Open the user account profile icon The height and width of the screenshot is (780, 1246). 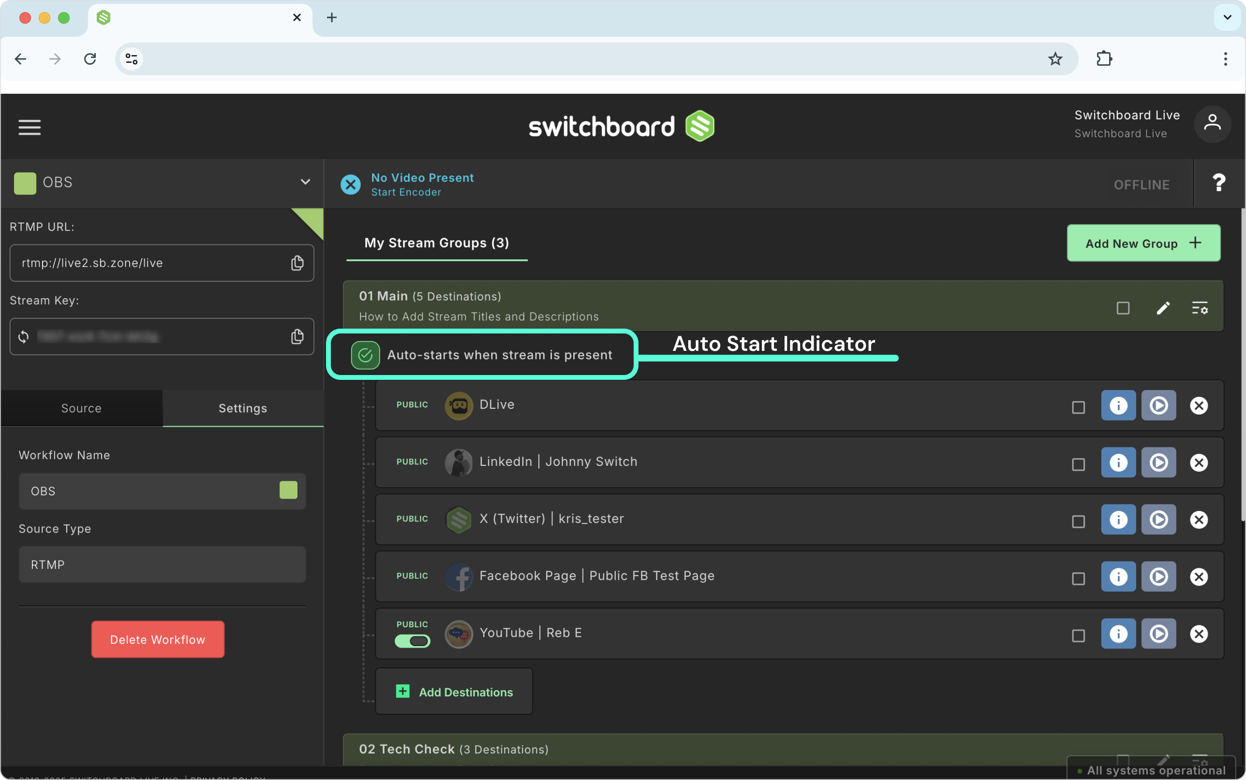pyautogui.click(x=1212, y=124)
